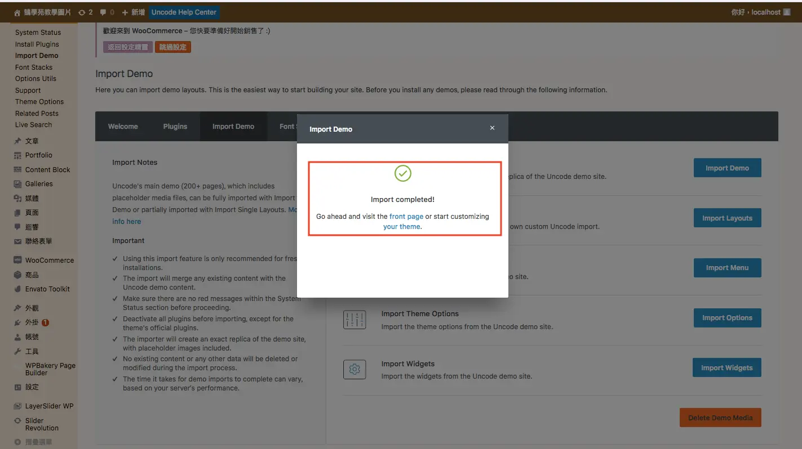802x449 pixels.
Task: Click the Import Layouts button
Action: [727, 218]
